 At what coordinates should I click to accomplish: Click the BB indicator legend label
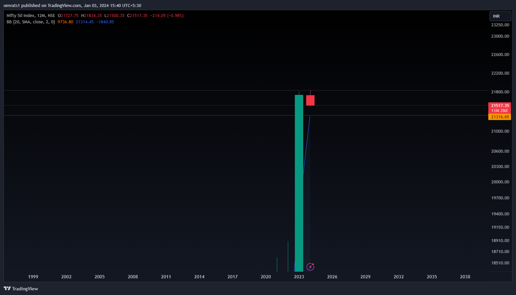coord(31,22)
